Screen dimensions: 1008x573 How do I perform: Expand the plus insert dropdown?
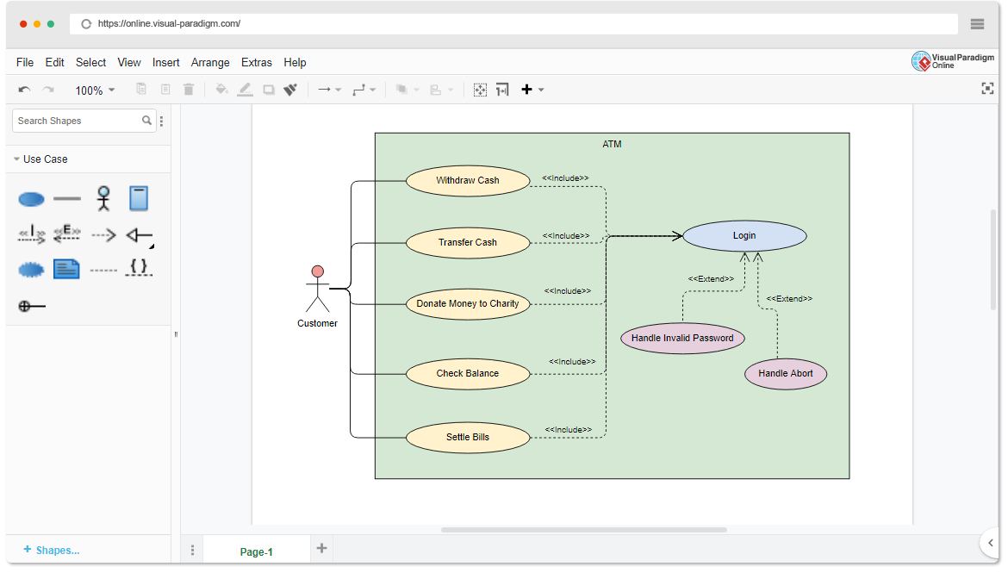click(x=532, y=90)
